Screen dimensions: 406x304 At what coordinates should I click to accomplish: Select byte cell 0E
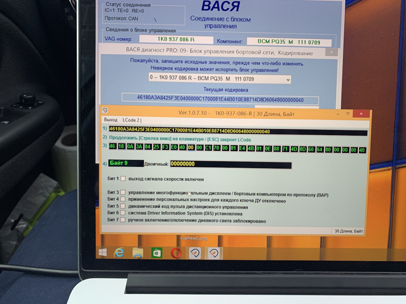pos(268,149)
